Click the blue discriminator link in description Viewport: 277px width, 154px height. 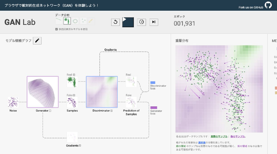point(202,143)
